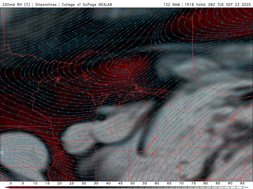Click the 'Streamlines' label in the header
The width and height of the screenshot is (253, 189).
(x=46, y=5)
